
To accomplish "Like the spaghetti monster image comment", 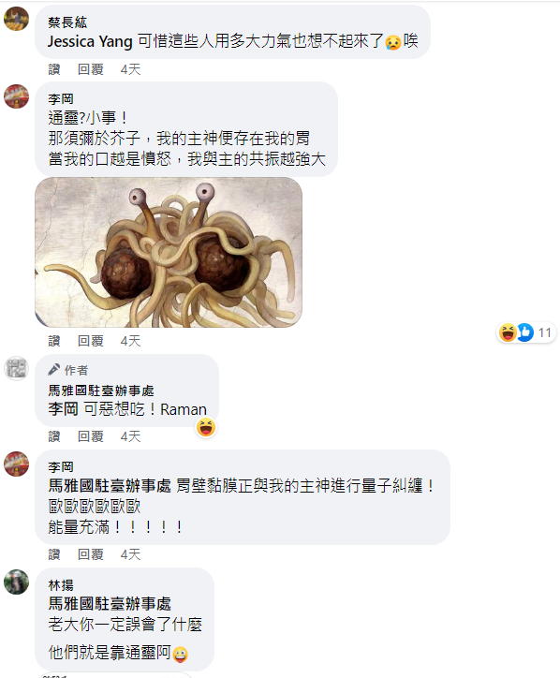I will [x=54, y=341].
